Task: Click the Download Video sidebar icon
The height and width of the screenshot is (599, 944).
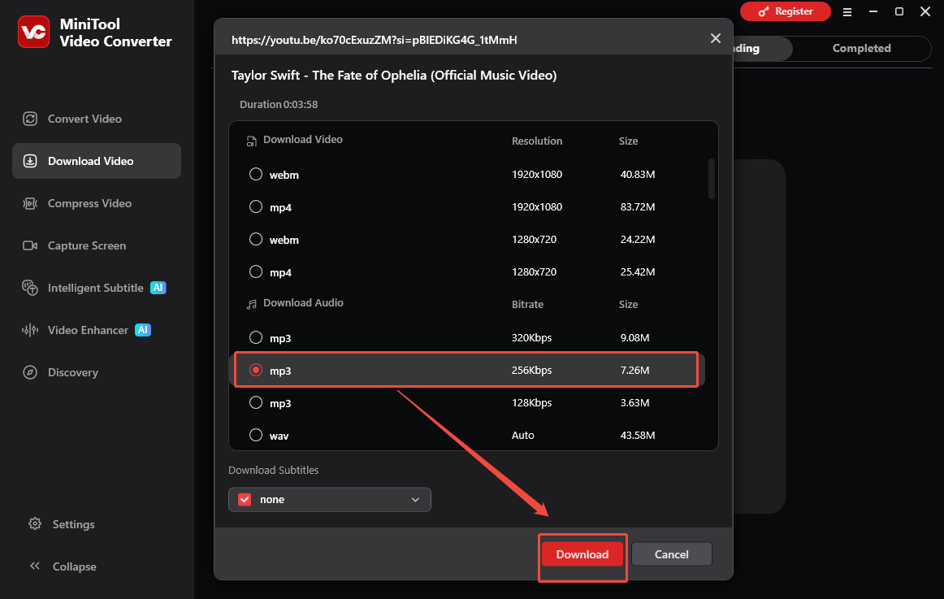Action: (x=30, y=161)
